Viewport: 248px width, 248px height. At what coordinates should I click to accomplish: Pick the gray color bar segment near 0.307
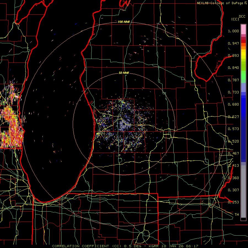point(243,192)
